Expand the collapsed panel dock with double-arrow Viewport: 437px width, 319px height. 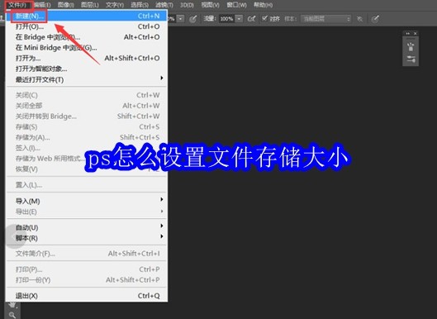coord(408,33)
